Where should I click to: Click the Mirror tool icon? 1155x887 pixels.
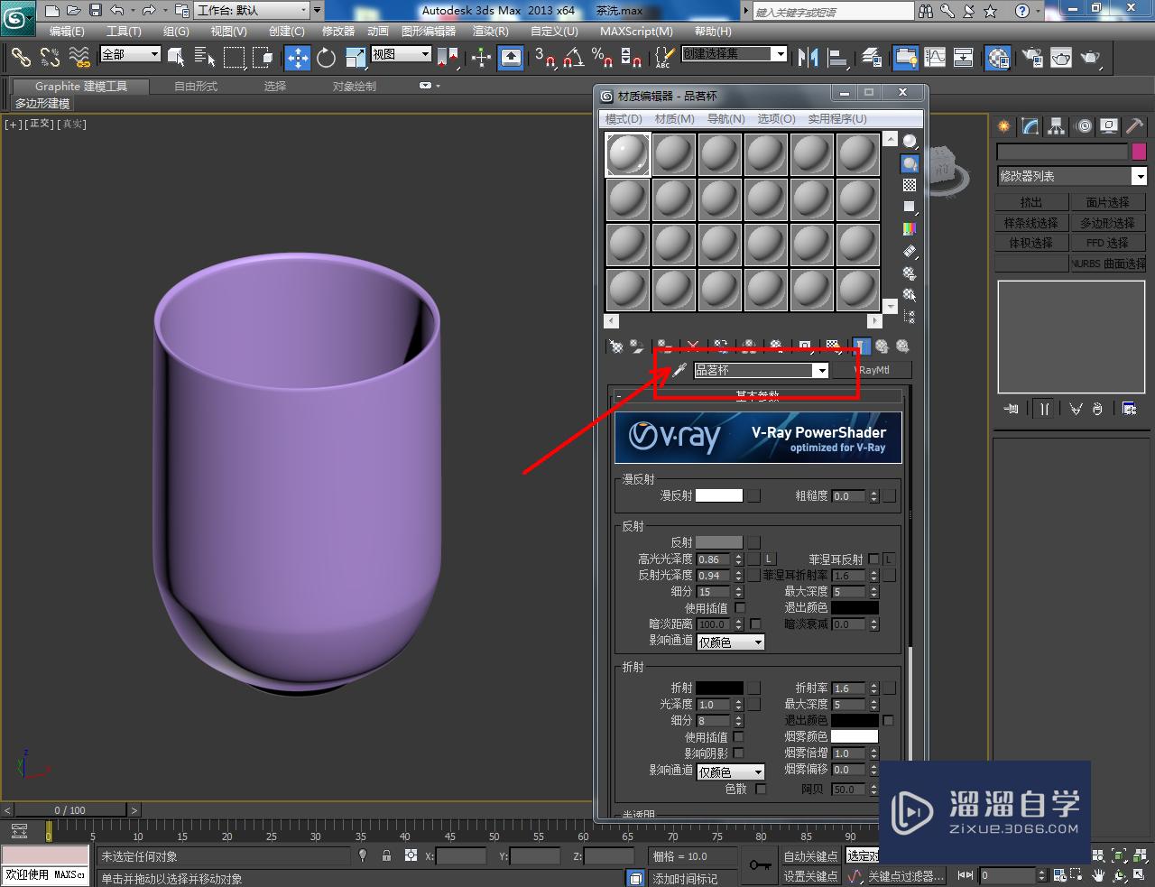point(808,58)
